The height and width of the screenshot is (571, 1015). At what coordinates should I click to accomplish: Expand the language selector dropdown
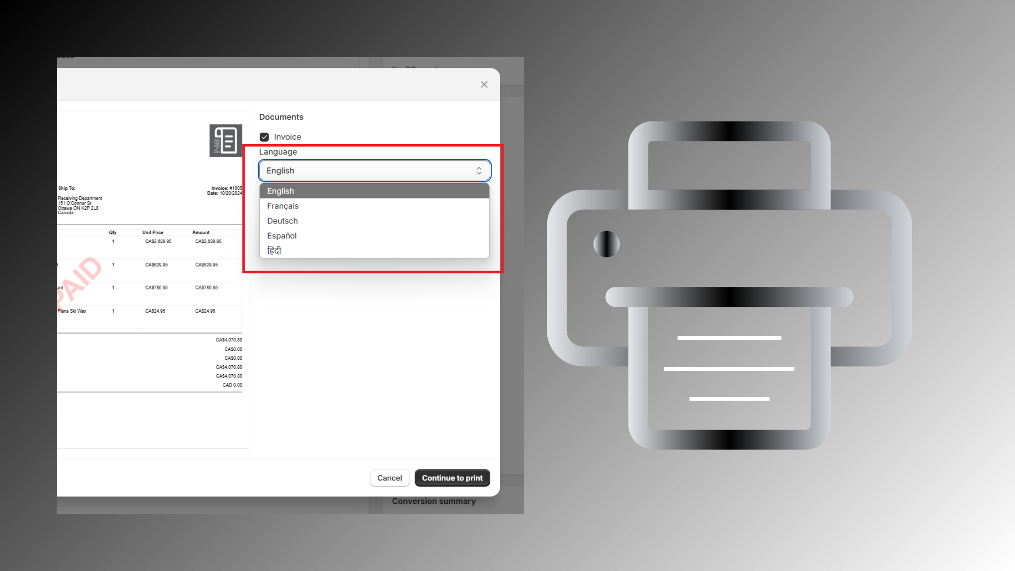[374, 170]
